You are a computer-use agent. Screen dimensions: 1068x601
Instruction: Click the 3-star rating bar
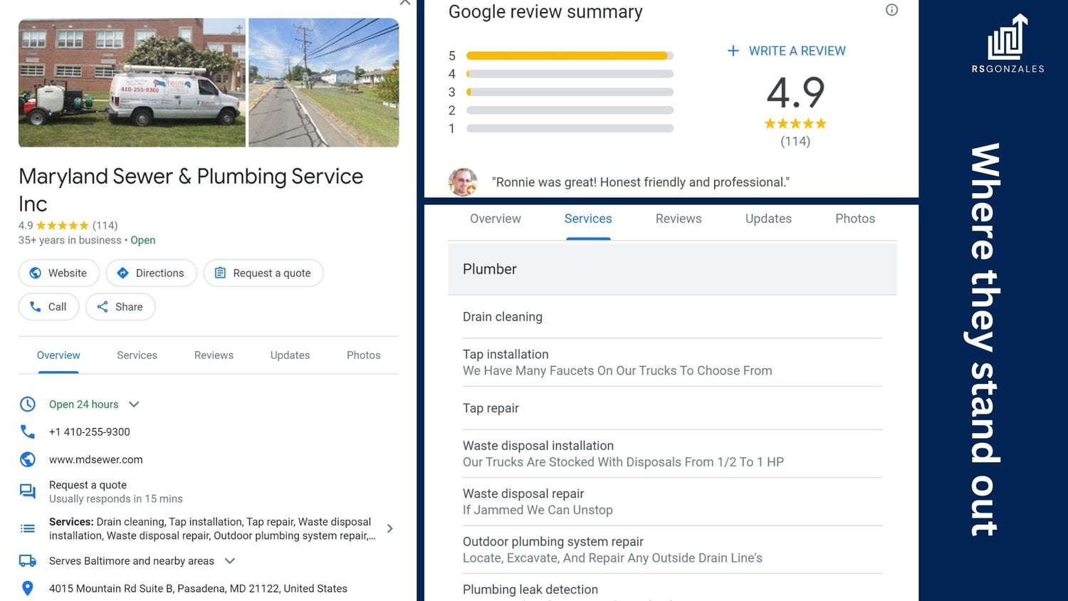point(570,92)
